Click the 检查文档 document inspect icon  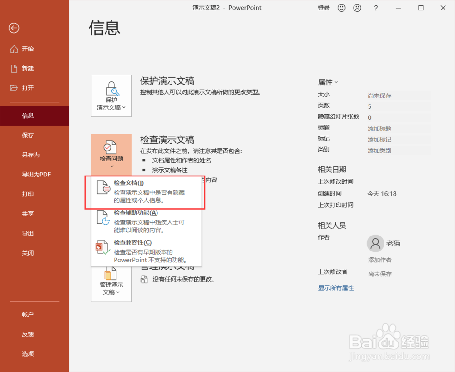(x=103, y=187)
